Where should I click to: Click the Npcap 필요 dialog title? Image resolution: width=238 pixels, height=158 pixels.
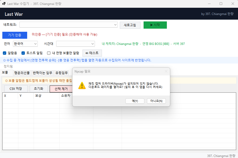[83, 71]
